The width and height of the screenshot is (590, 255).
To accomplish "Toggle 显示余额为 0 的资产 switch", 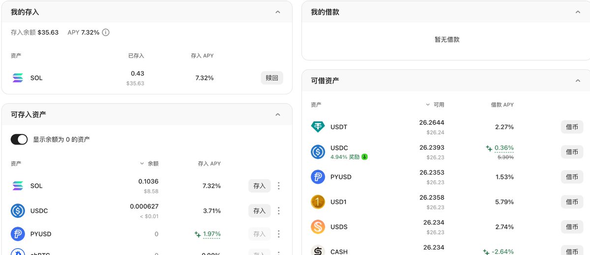I will pos(19,140).
